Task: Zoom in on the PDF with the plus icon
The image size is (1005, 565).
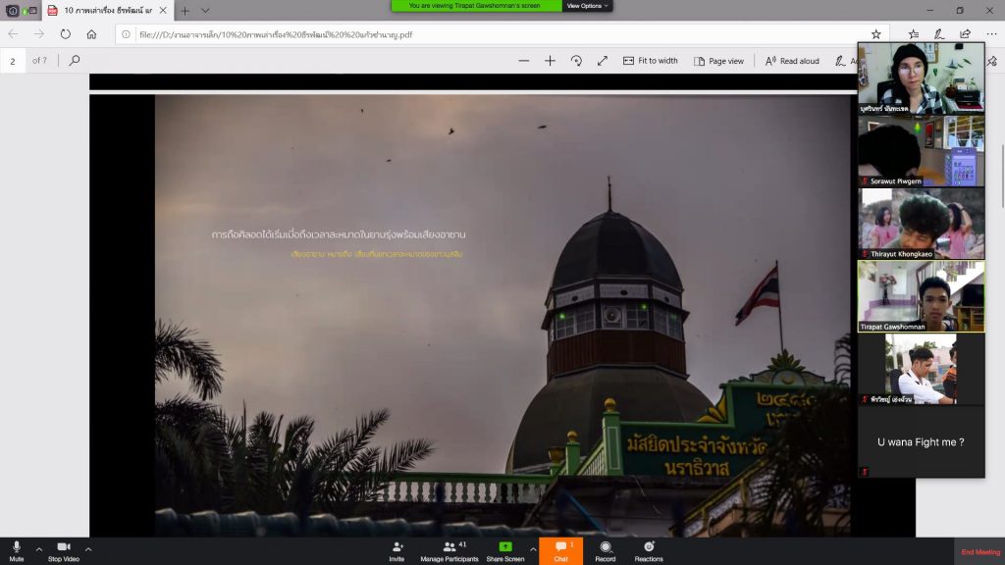Action: (550, 61)
